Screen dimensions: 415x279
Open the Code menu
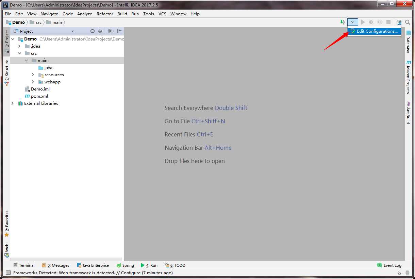68,14
